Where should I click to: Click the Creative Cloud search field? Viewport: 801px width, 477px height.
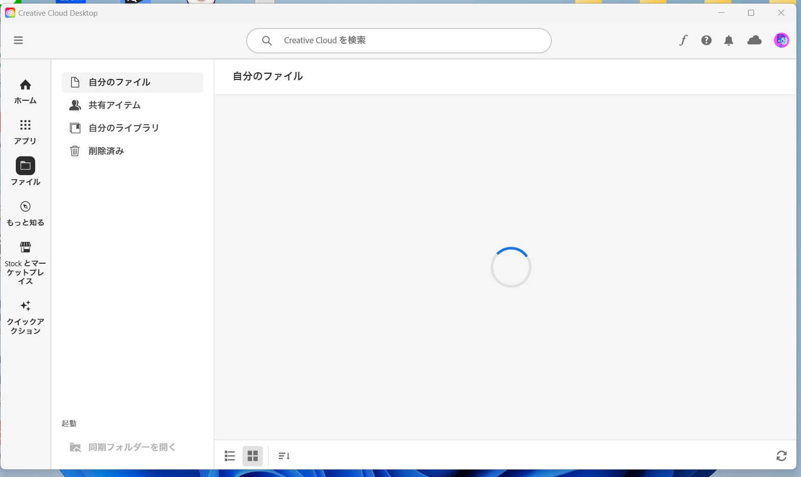pos(398,41)
